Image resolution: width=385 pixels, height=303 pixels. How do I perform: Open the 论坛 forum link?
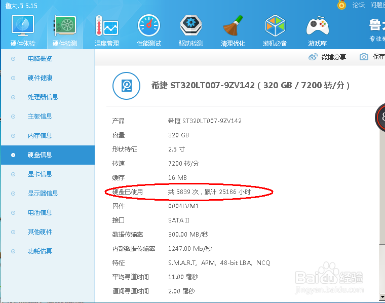click(x=359, y=5)
